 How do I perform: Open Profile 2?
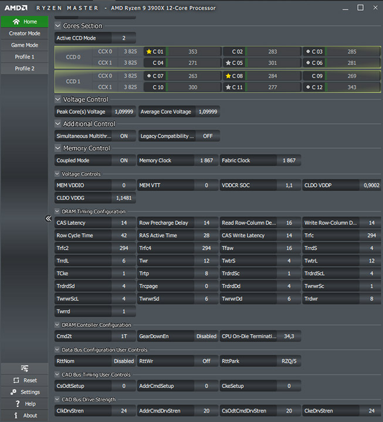point(25,69)
